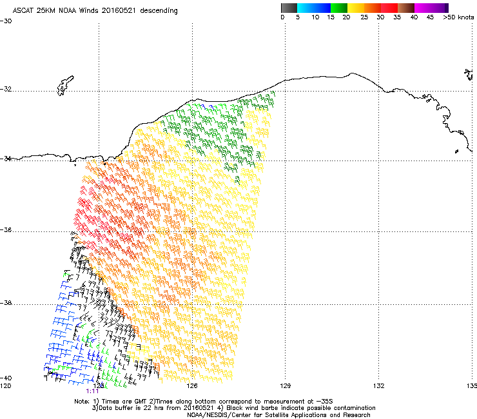Select the red 30-35 knots color band
This screenshot has height=419, width=477.
(389, 8)
